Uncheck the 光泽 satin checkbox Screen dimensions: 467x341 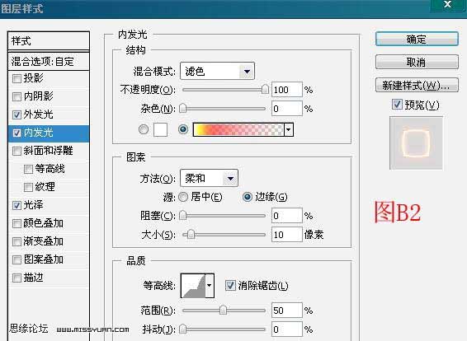click(17, 205)
